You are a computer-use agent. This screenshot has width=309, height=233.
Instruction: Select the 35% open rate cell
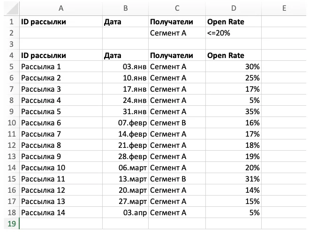[233, 111]
